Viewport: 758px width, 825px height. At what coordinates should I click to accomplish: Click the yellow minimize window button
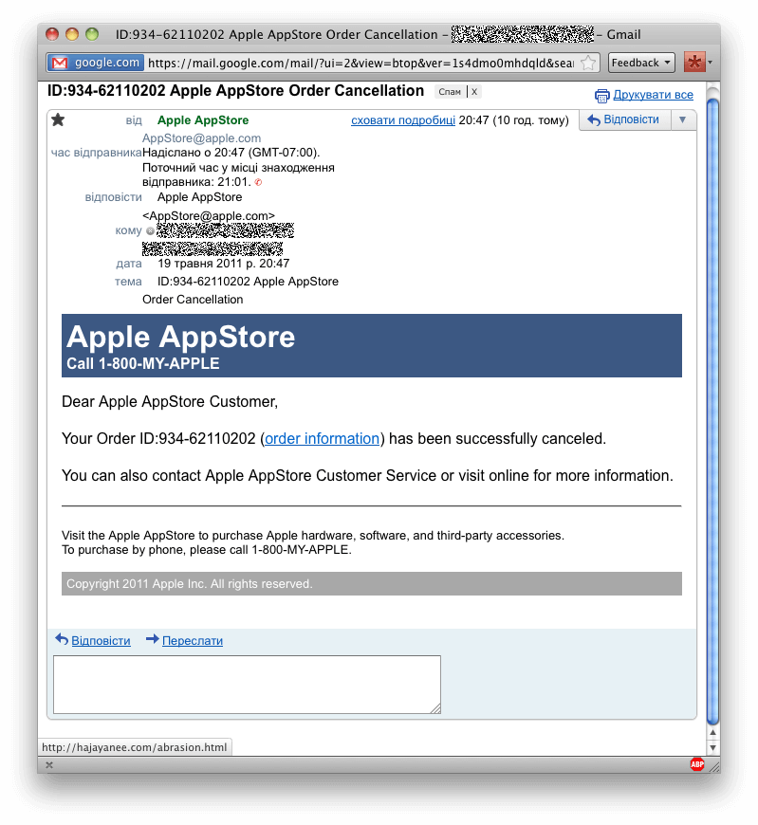(72, 35)
